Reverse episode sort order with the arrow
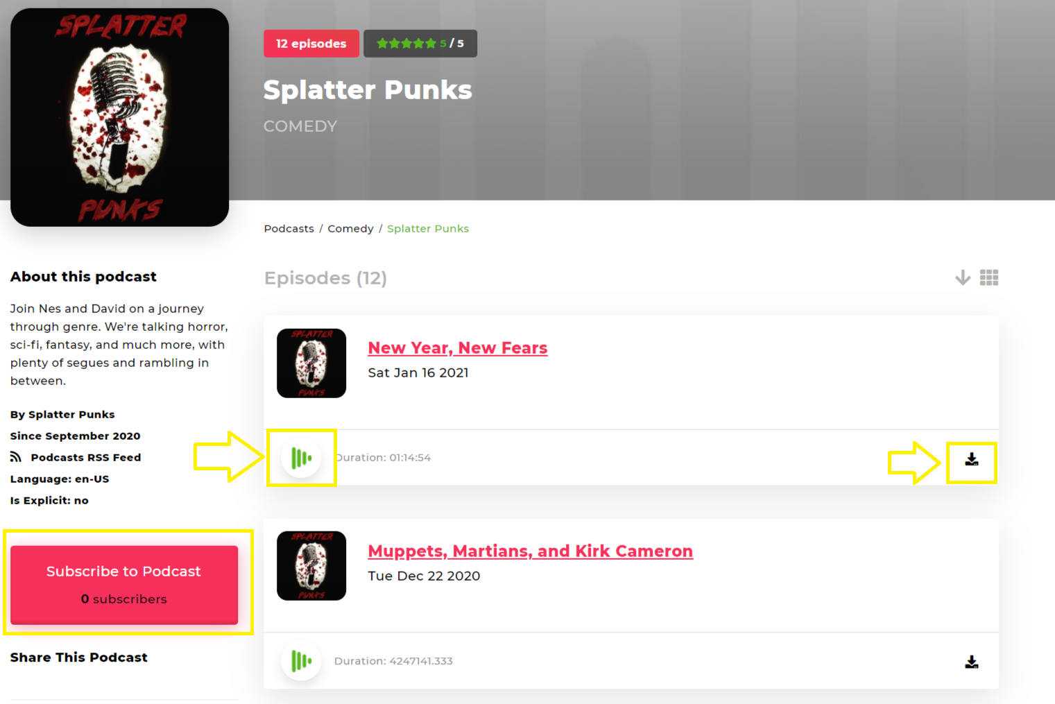Viewport: 1055px width, 704px height. pos(963,278)
